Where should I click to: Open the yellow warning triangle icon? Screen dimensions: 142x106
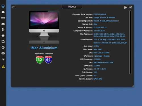[x=3, y=67]
